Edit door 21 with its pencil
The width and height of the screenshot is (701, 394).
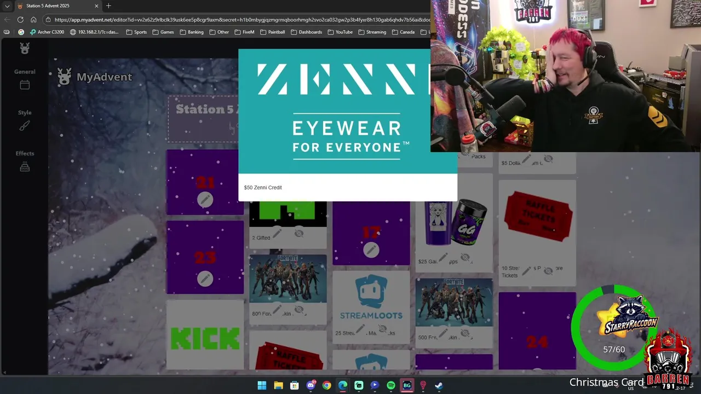click(x=205, y=199)
